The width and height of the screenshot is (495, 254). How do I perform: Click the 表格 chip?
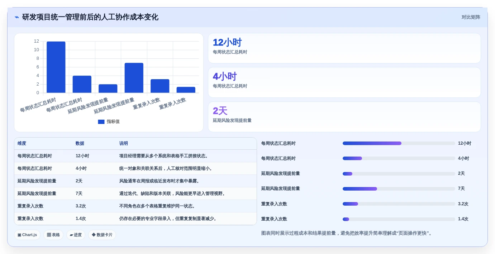[53, 235]
